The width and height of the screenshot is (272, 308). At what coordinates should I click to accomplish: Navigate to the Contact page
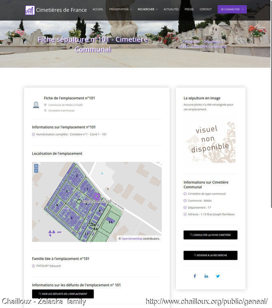click(x=206, y=9)
